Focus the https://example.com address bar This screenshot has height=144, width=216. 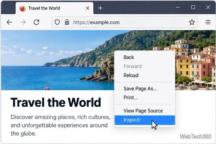point(125,22)
